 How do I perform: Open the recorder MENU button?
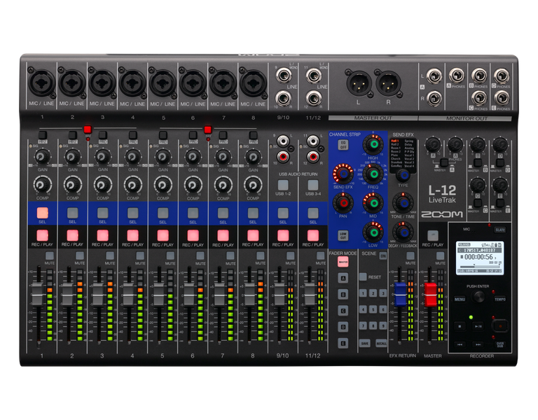(460, 299)
